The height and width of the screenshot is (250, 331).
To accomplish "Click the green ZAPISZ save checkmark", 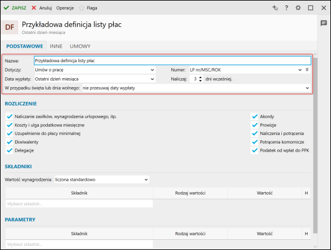I will coord(7,8).
